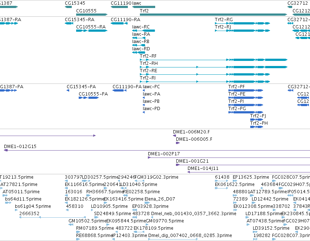Select the EK061622.5prime EST label
Image resolution: width=310 pixels, height=241 pixels.
(x=235, y=184)
